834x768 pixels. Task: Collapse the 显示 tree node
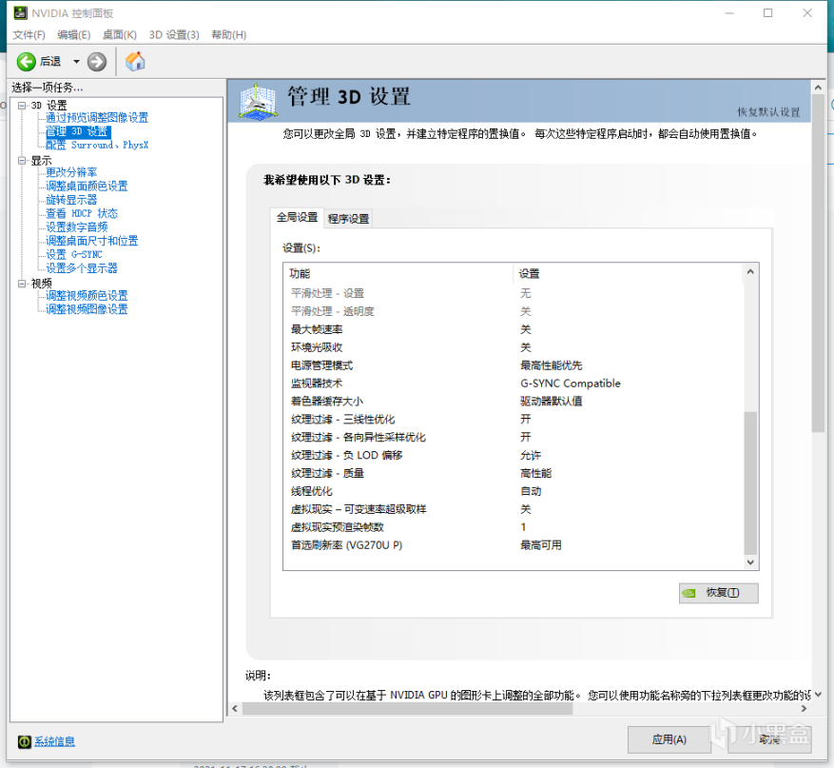pos(22,160)
